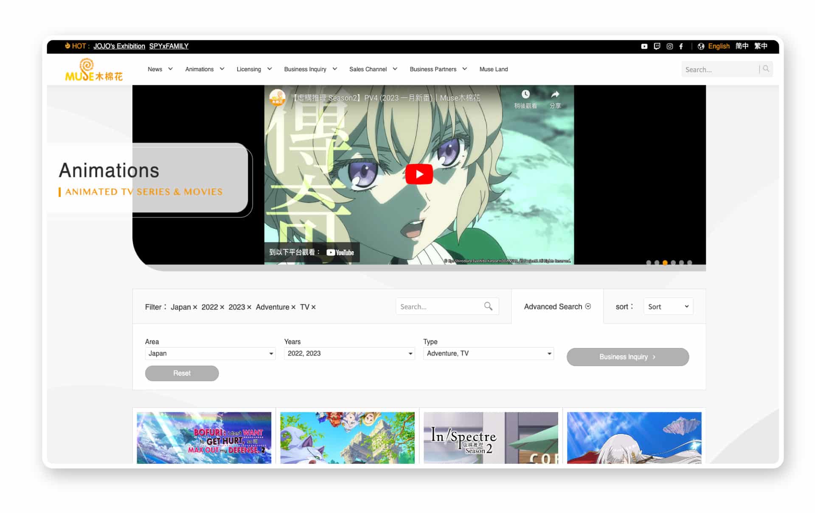Click the gray Reset button
815x513 pixels.
[182, 373]
